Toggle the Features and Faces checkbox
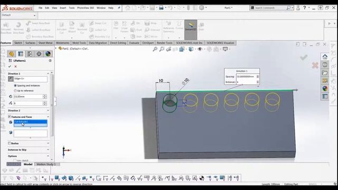Image resolution: width=338 pixels, height=190 pixels. click(x=10, y=117)
